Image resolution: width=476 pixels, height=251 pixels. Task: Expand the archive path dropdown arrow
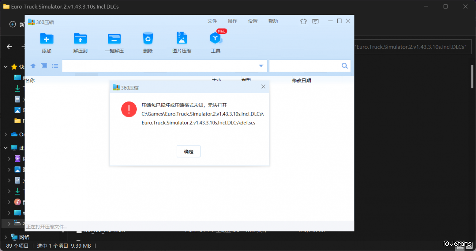(x=261, y=66)
